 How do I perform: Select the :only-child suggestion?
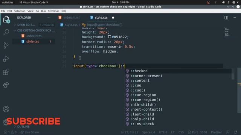point(142,119)
